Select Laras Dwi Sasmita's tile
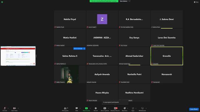Viewport: 200px width, 112px height. [x=167, y=38]
